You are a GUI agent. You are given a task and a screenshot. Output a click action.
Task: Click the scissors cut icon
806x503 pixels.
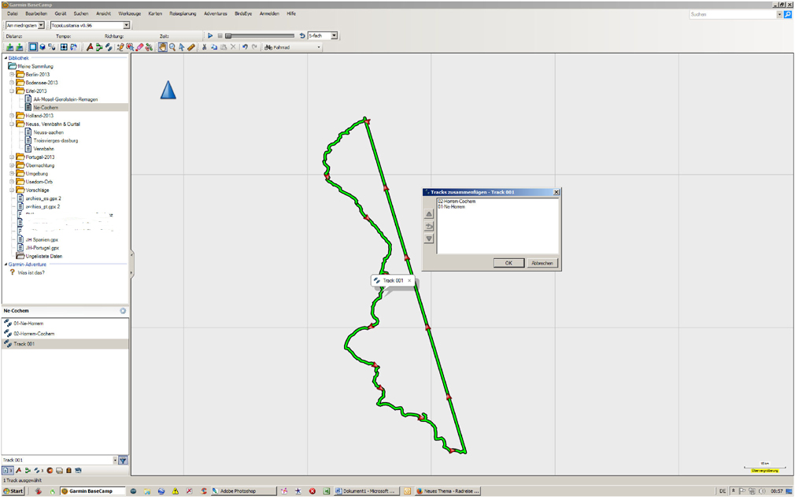pos(204,47)
